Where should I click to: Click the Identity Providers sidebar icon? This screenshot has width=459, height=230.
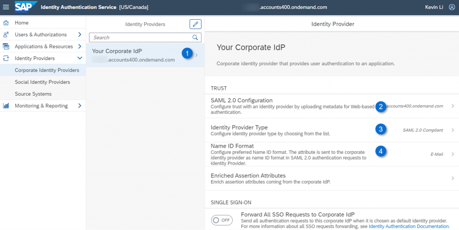(6, 58)
